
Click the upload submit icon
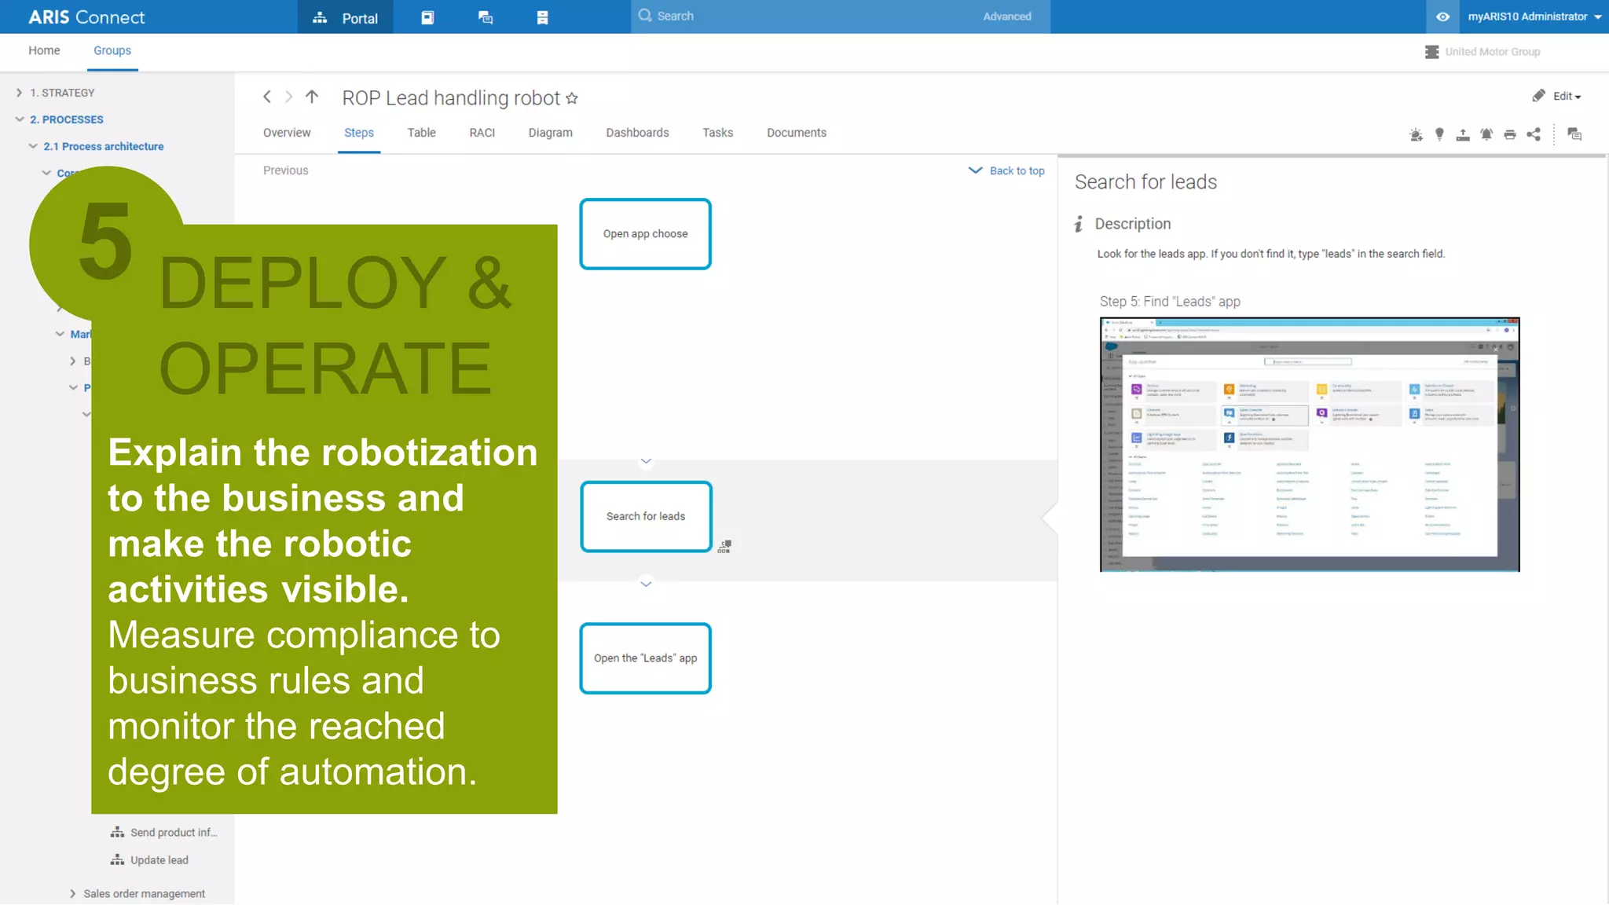tap(1462, 134)
